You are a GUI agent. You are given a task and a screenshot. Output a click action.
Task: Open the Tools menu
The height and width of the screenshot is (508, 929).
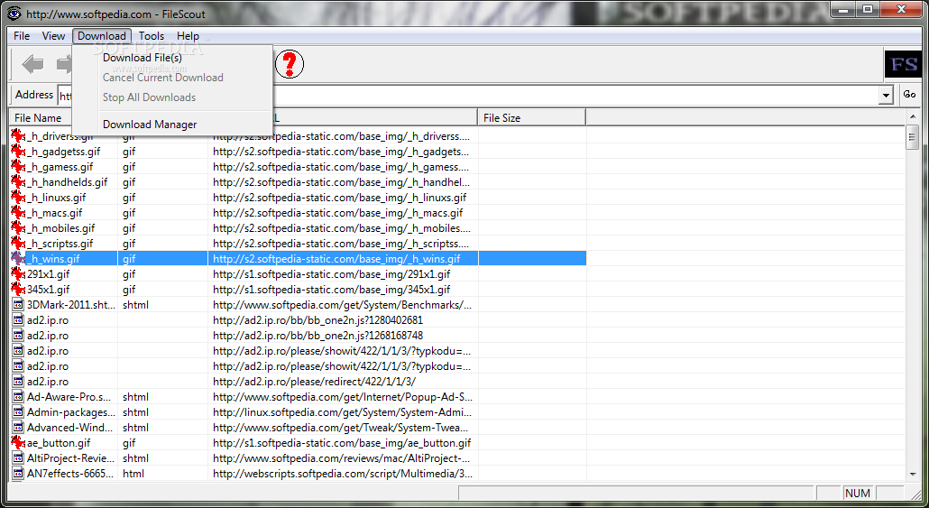click(x=152, y=36)
